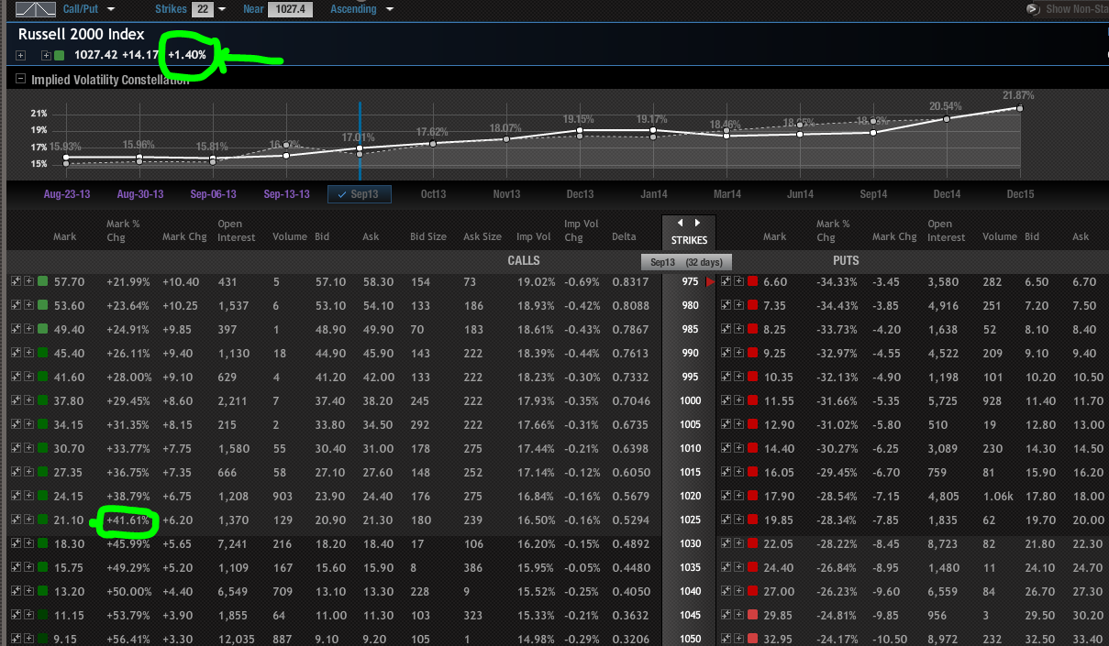This screenshot has width=1109, height=646.
Task: Select the 1000 strike cell
Action: pos(690,400)
